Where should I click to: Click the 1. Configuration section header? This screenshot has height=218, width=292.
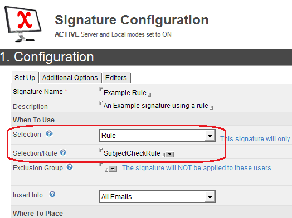click(x=146, y=57)
